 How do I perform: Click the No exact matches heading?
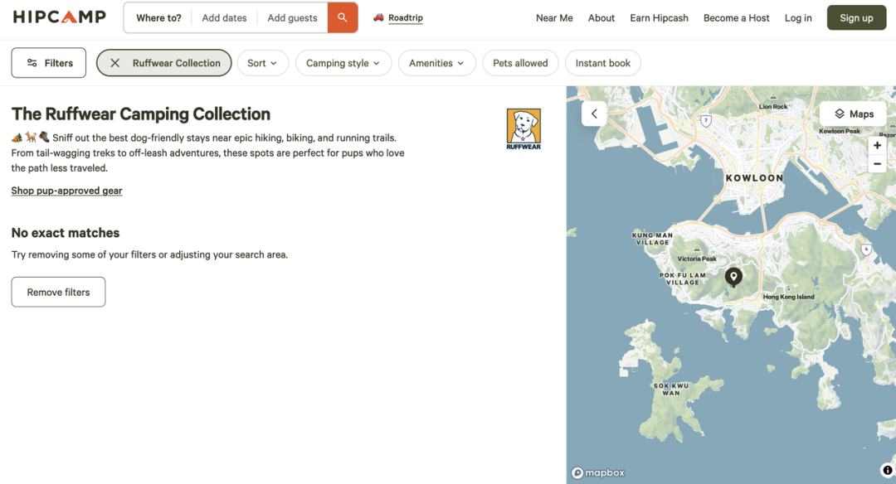pos(66,233)
